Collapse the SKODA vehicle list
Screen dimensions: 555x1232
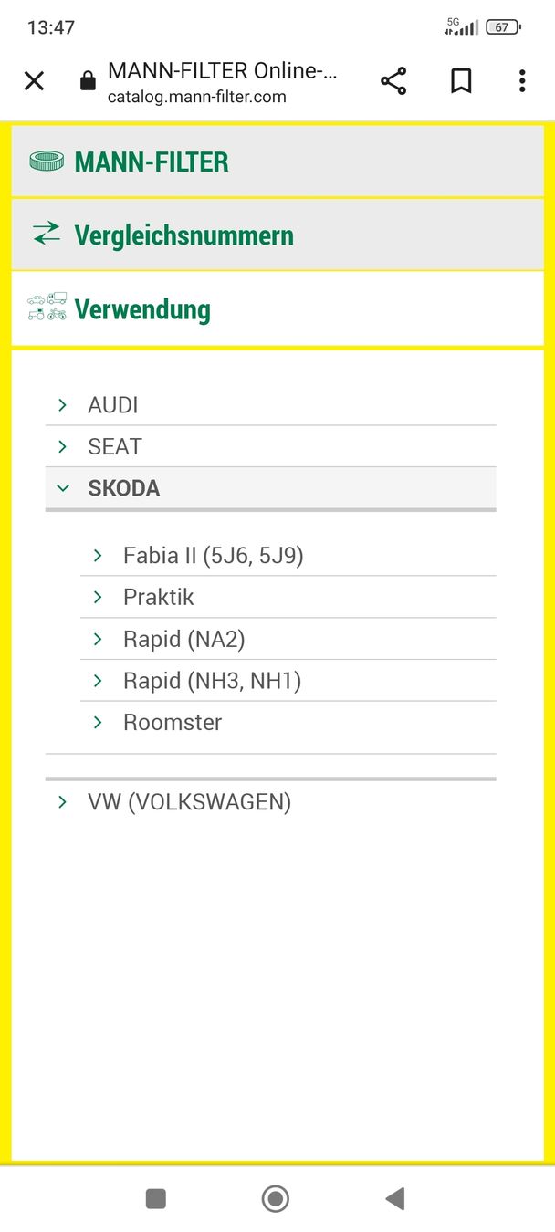tap(123, 488)
